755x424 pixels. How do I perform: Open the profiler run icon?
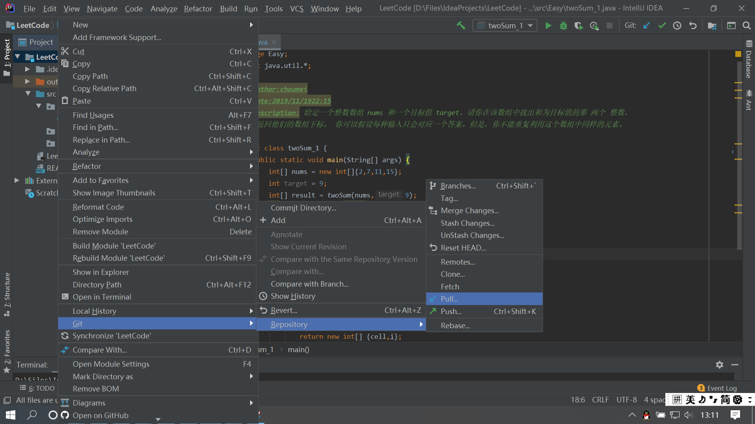[x=594, y=26]
